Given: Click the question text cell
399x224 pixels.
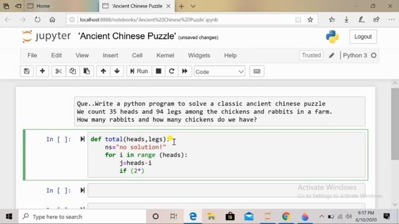Looking at the screenshot, I should click(x=219, y=111).
